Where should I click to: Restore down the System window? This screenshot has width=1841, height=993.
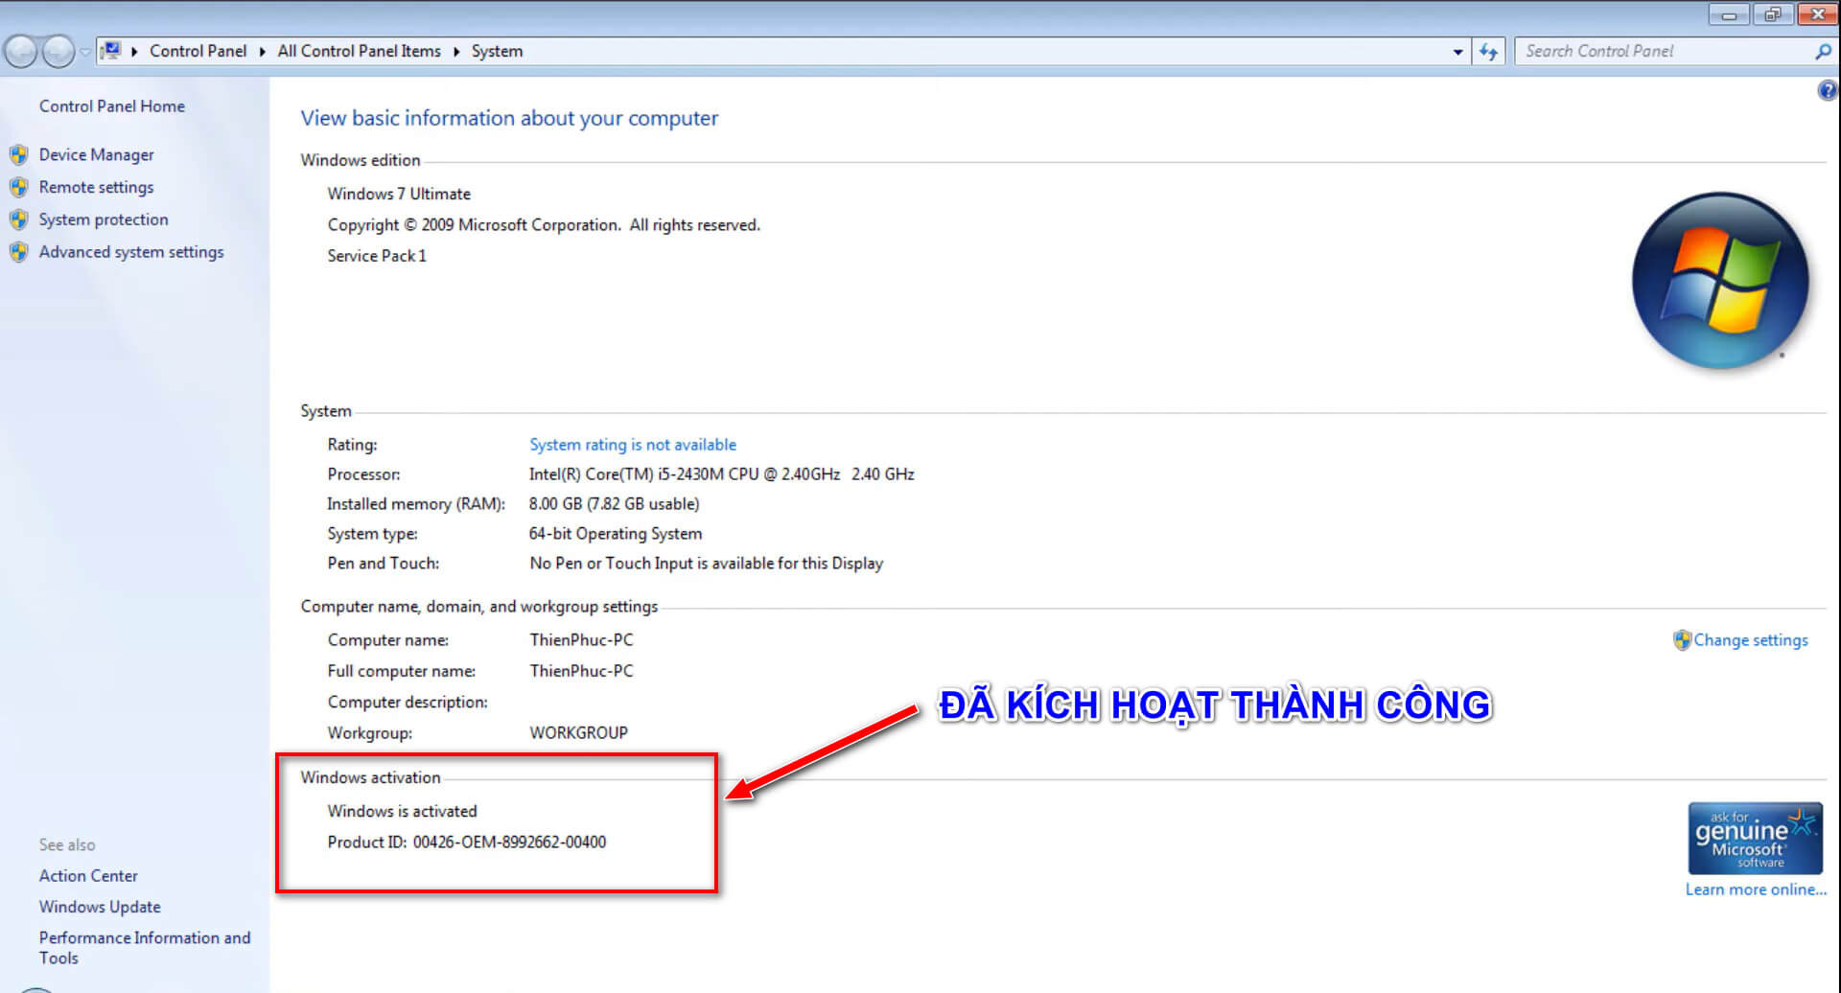(1773, 14)
